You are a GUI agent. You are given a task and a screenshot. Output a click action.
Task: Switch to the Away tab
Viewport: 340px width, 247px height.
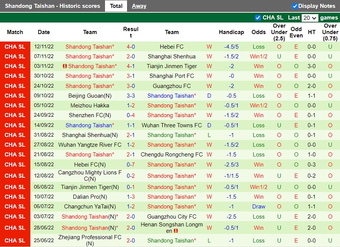click(x=139, y=6)
